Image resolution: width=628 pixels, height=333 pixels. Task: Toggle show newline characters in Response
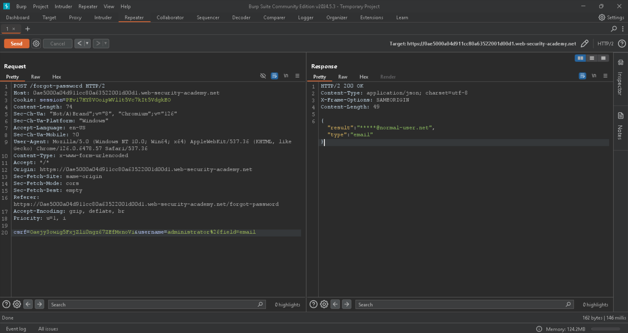[594, 76]
